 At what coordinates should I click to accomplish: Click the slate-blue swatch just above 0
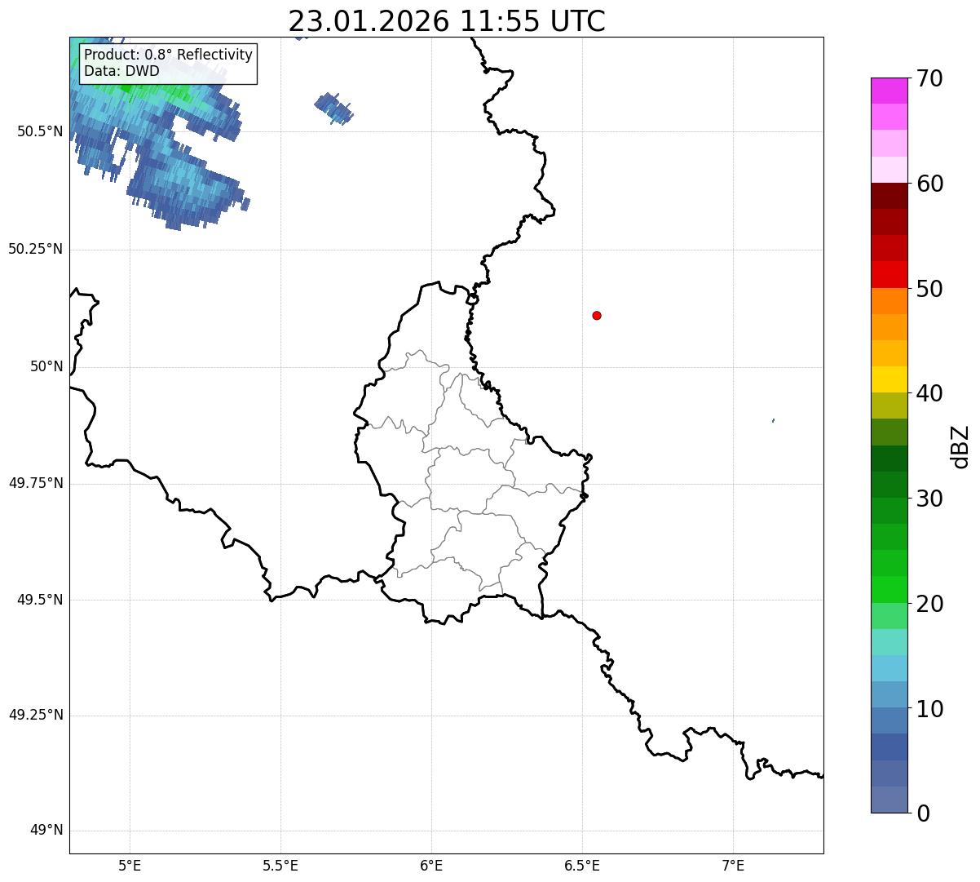coord(889,800)
